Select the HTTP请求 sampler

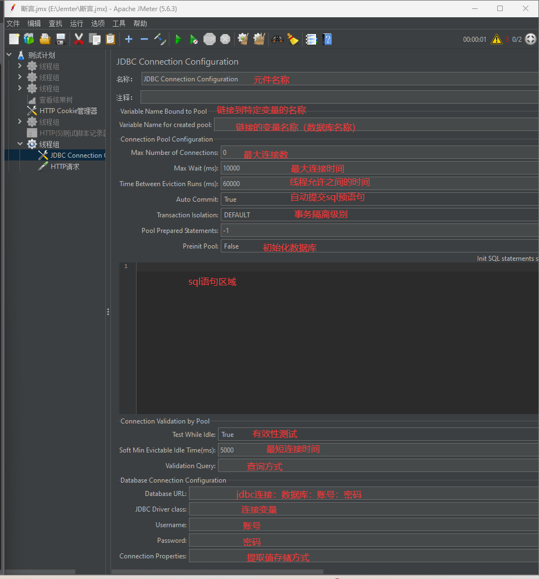pos(65,167)
